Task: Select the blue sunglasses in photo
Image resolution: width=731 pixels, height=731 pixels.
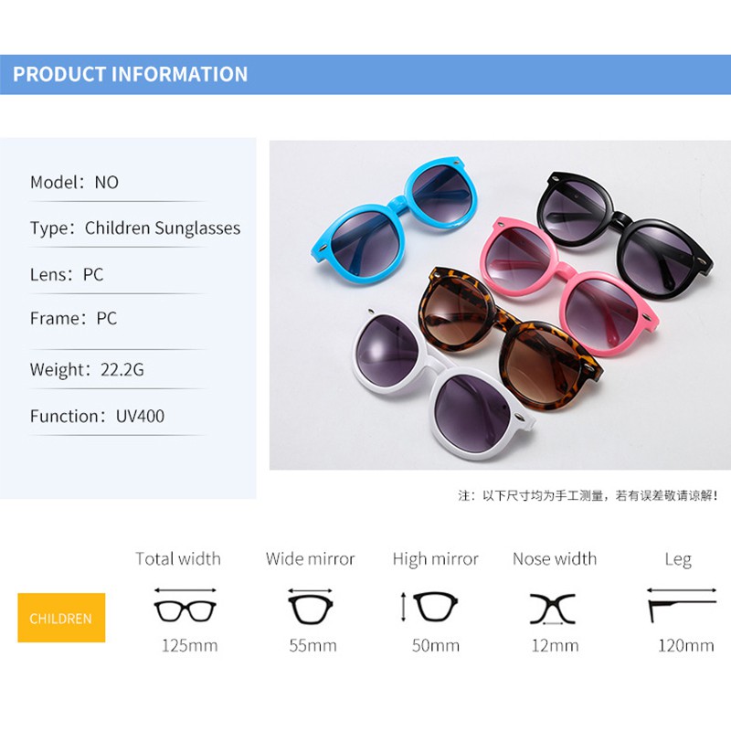Action: point(395,219)
